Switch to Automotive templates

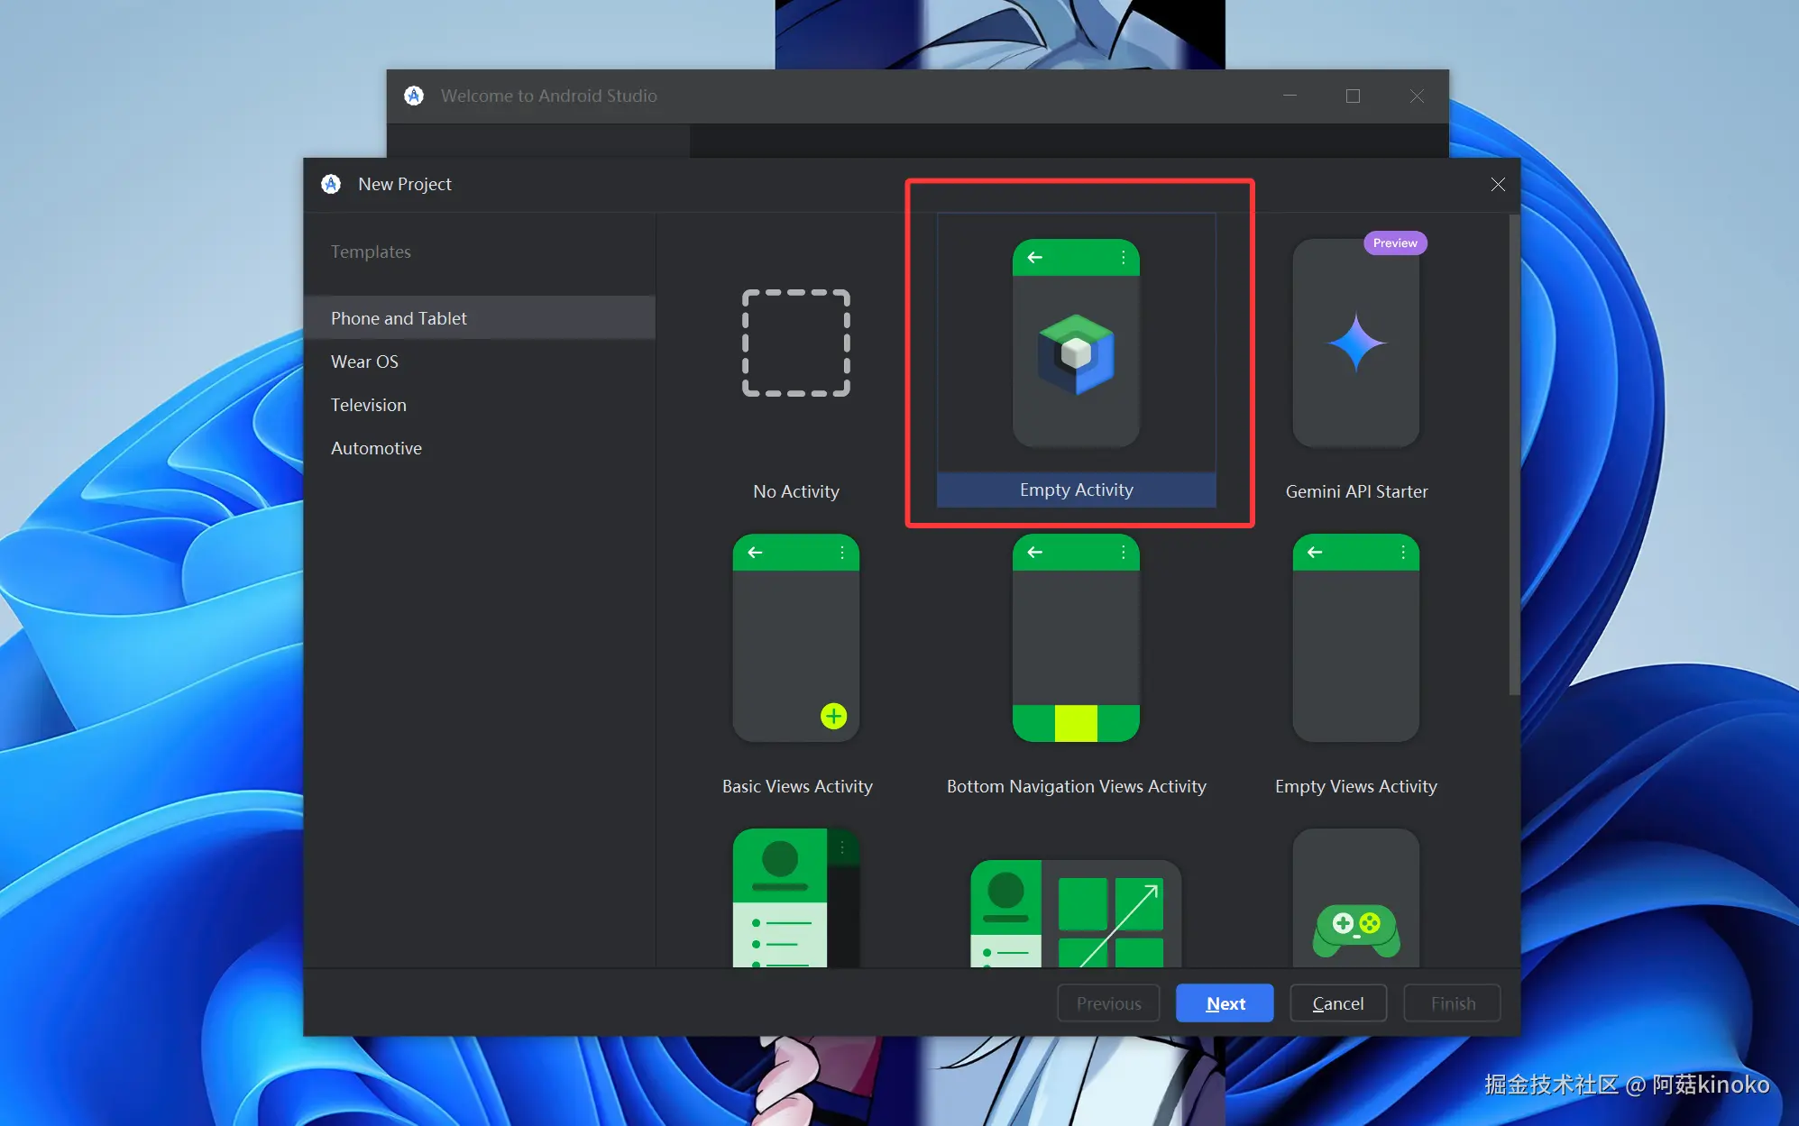(376, 448)
